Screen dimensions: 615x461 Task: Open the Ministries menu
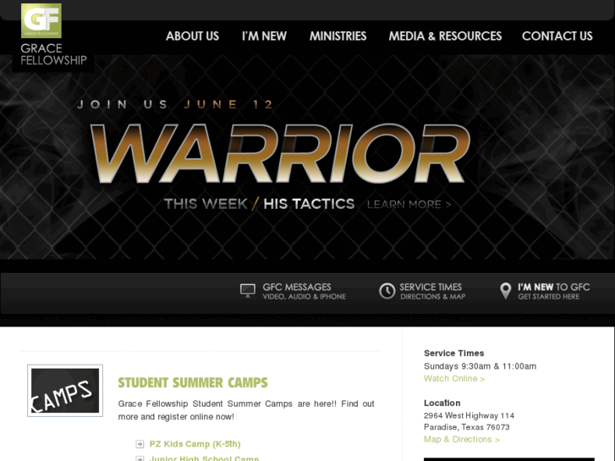tap(338, 36)
